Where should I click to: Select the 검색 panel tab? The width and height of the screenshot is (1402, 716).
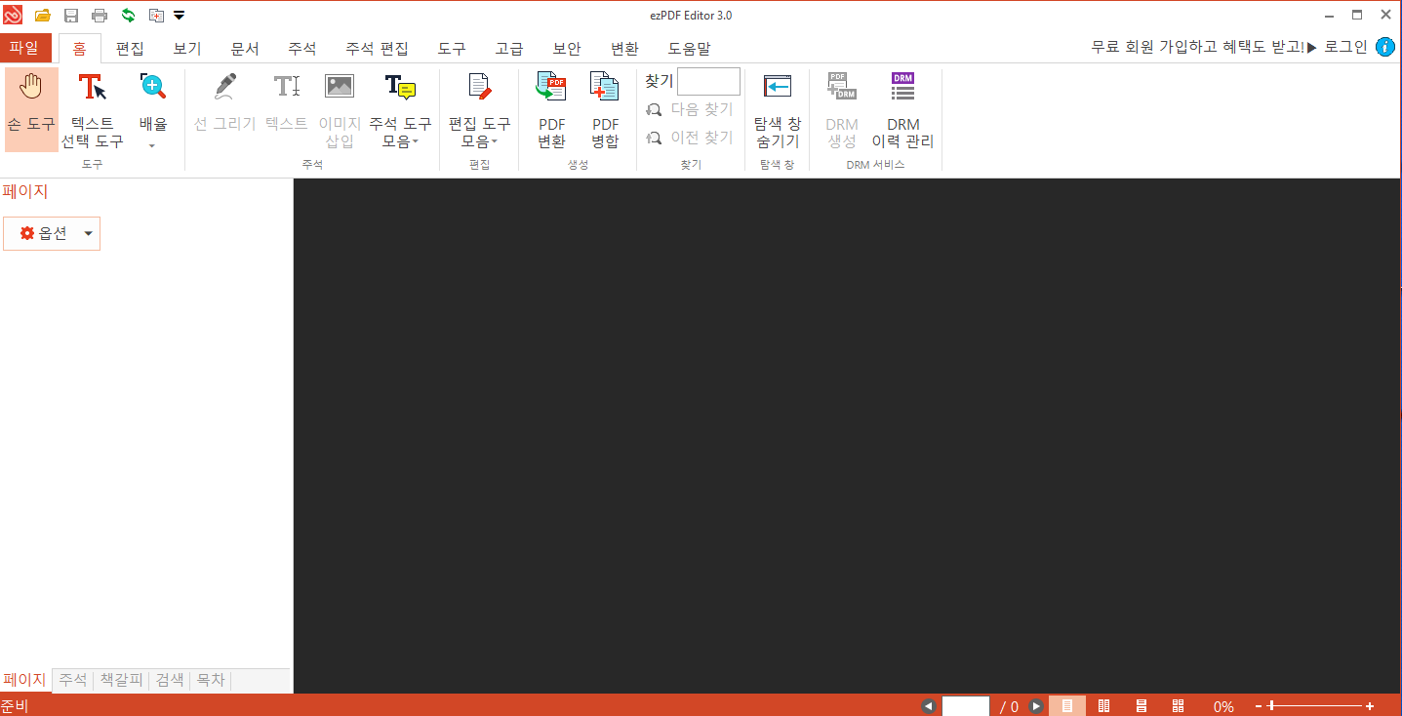pos(170,680)
